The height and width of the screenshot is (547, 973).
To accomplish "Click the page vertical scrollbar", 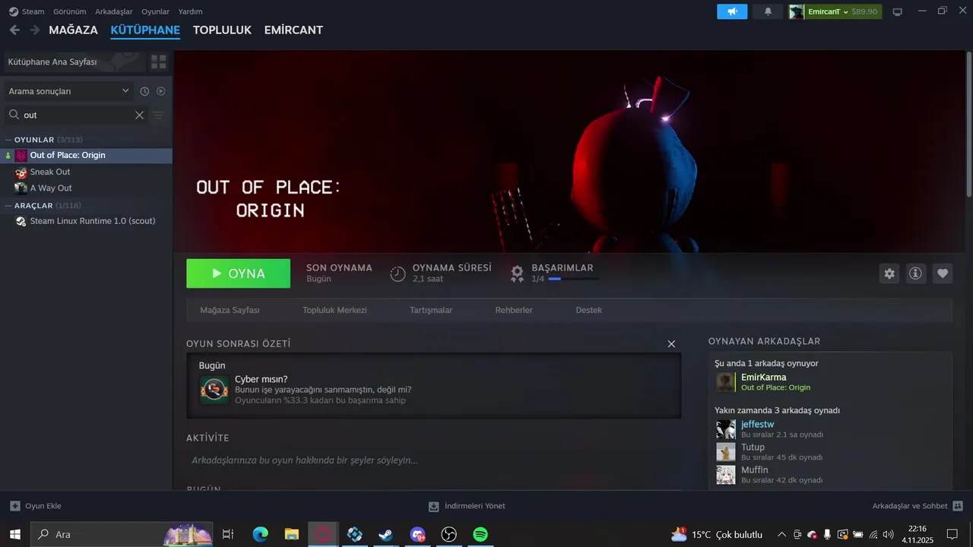I will pos(968,125).
